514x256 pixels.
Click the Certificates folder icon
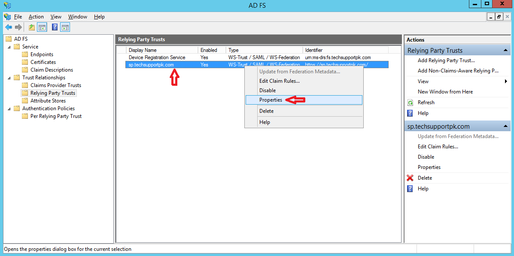[25, 62]
